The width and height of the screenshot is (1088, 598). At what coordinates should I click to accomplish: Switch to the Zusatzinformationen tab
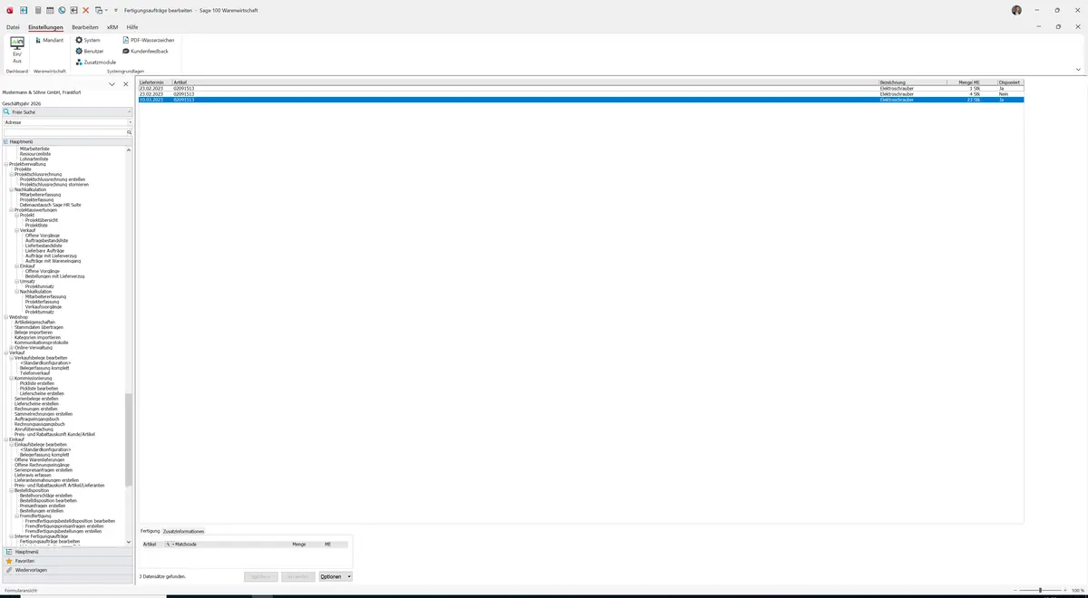click(x=183, y=531)
